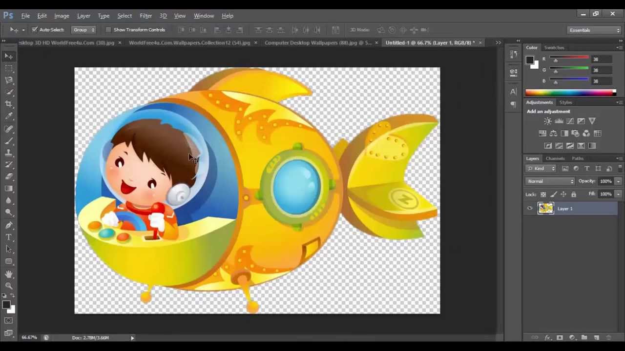Select the Layer 1 thumbnail
Viewport: 625px width, 351px height.
tap(545, 209)
